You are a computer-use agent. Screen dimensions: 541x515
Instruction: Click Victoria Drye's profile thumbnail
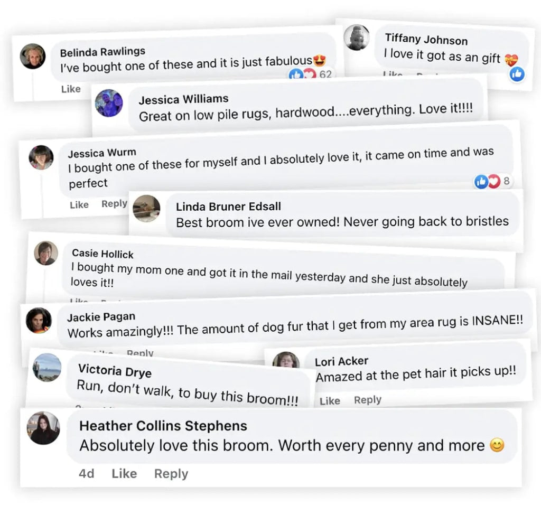[46, 367]
